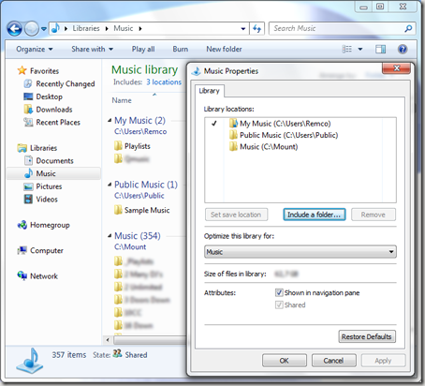Open the Optimize this library for dropdown
425x386 pixels.
tap(300, 252)
